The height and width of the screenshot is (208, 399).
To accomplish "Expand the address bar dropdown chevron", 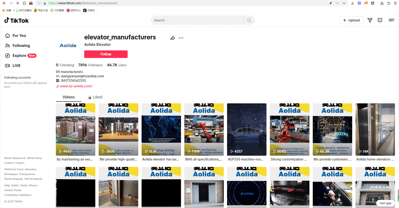I will point(344,3).
